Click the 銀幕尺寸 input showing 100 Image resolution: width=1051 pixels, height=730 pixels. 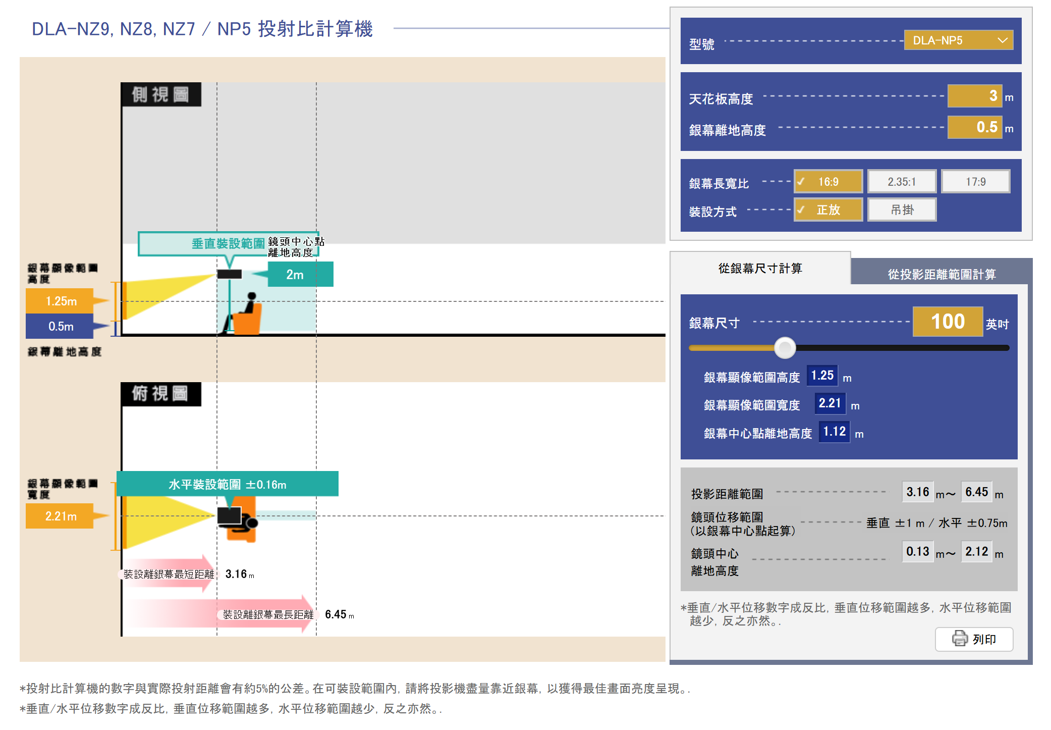pos(948,322)
